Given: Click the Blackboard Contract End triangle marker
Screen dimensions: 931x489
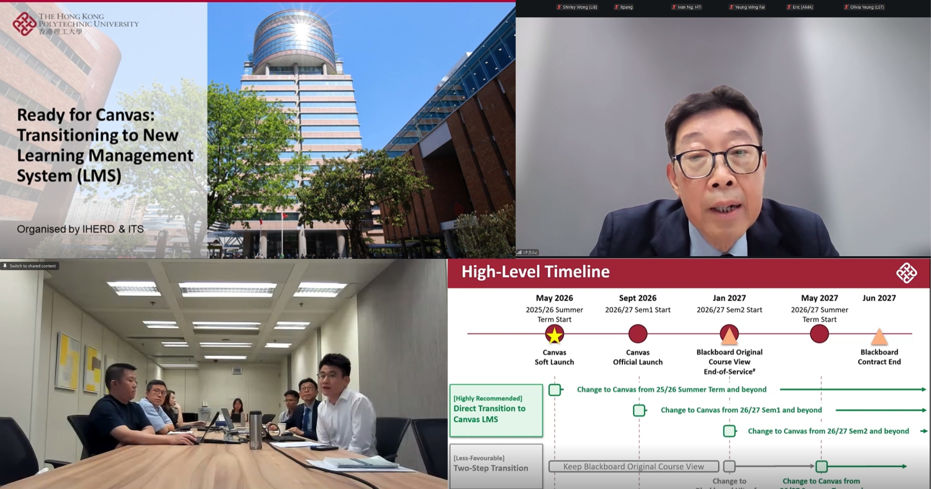Looking at the screenshot, I should [879, 336].
